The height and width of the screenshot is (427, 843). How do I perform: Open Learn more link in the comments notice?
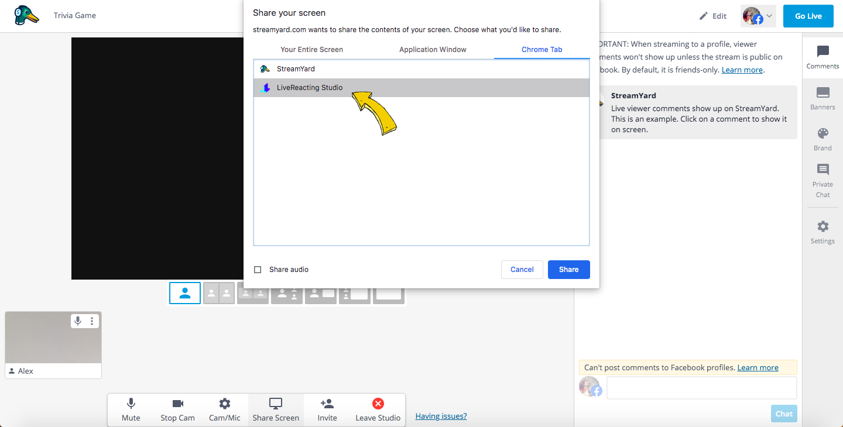742,70
